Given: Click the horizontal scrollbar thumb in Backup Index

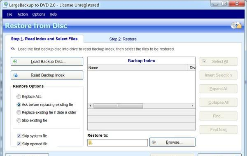Looking at the screenshot, I should click(x=118, y=105).
